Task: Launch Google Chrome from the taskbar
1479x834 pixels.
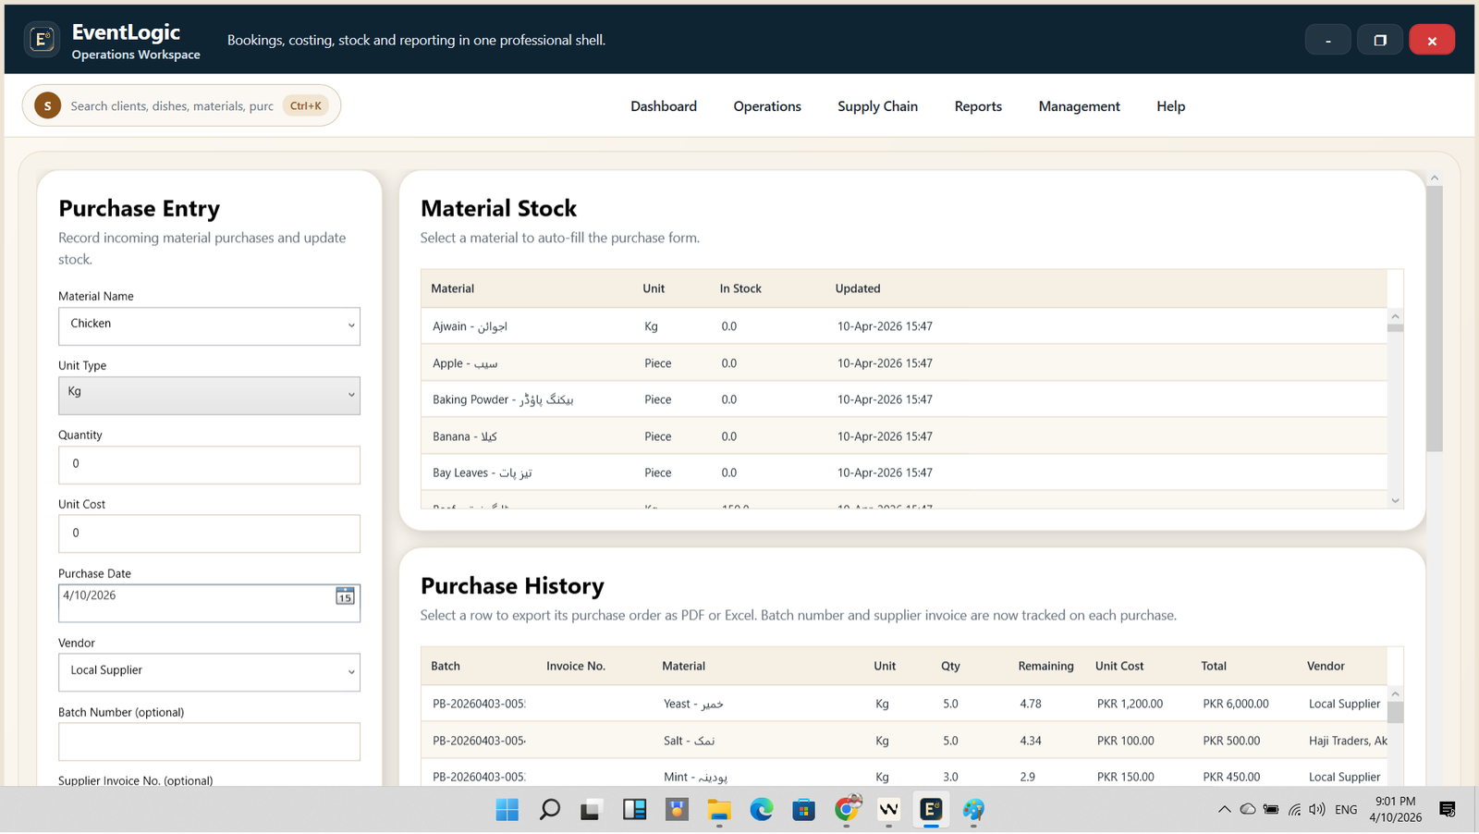Action: (x=847, y=809)
